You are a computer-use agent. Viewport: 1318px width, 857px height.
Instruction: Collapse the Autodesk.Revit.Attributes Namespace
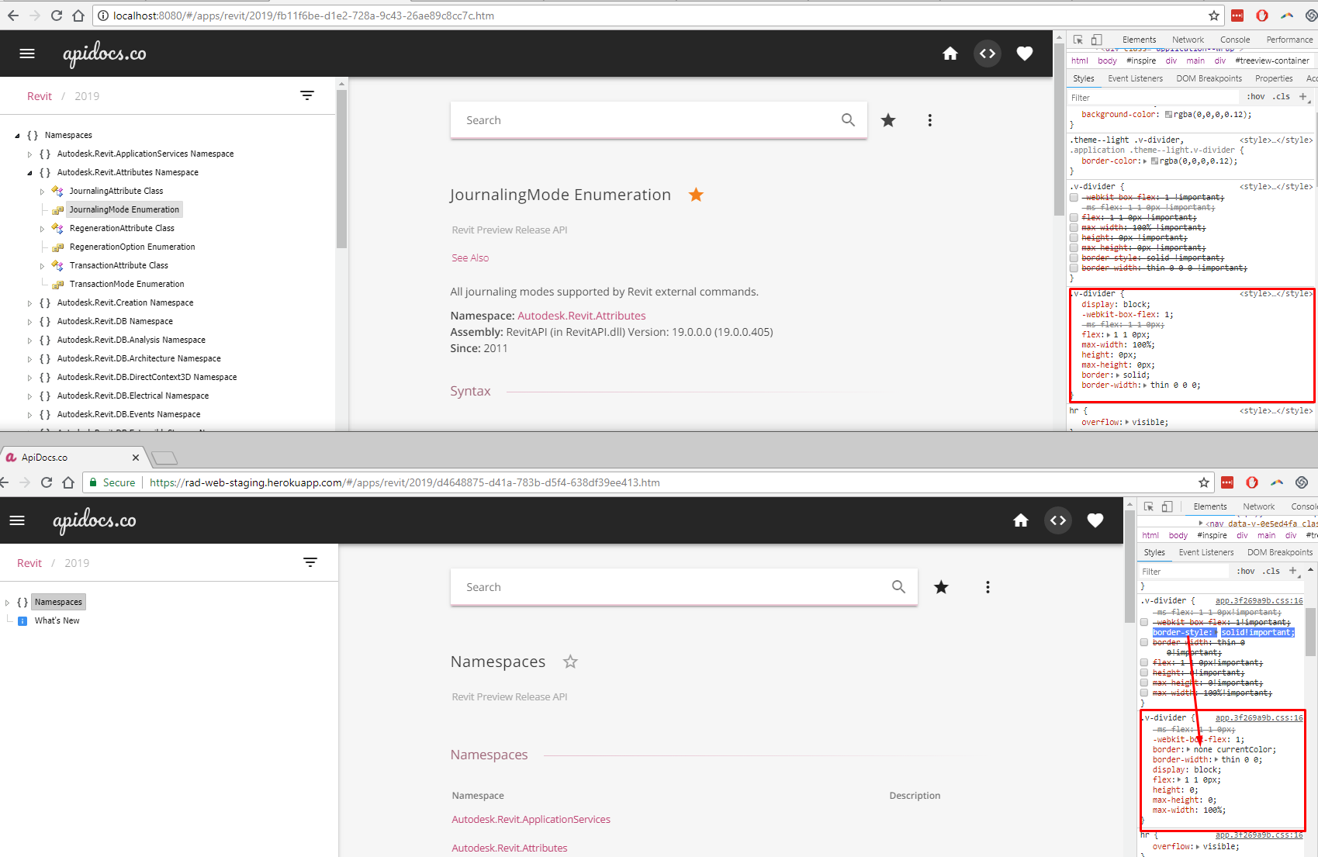point(29,171)
